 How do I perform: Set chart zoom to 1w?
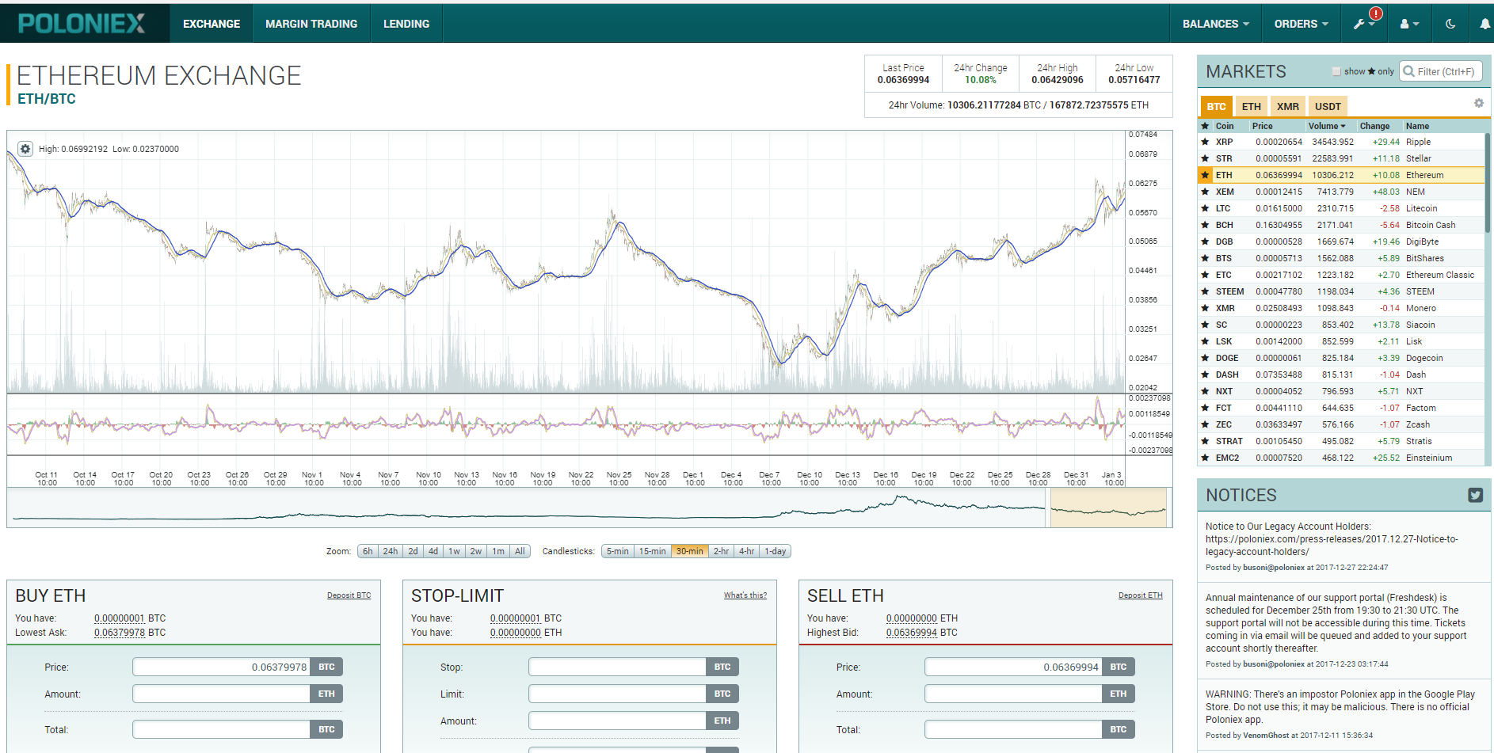[x=454, y=551]
